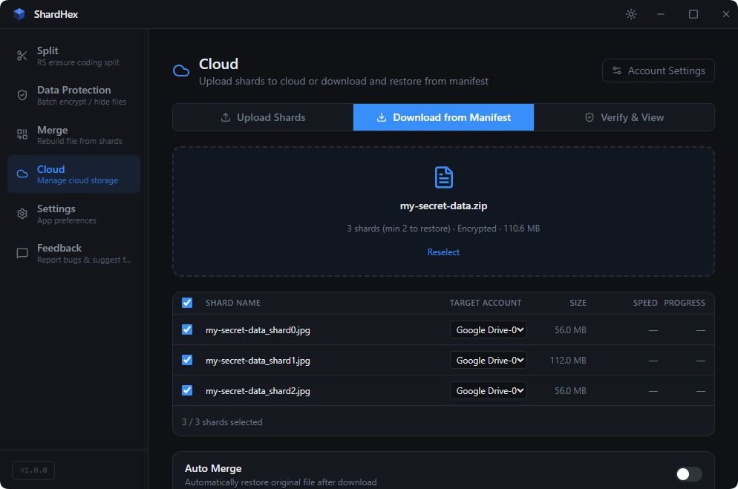Maximize the ShardHex window
Viewport: 738px width, 489px height.
point(693,14)
